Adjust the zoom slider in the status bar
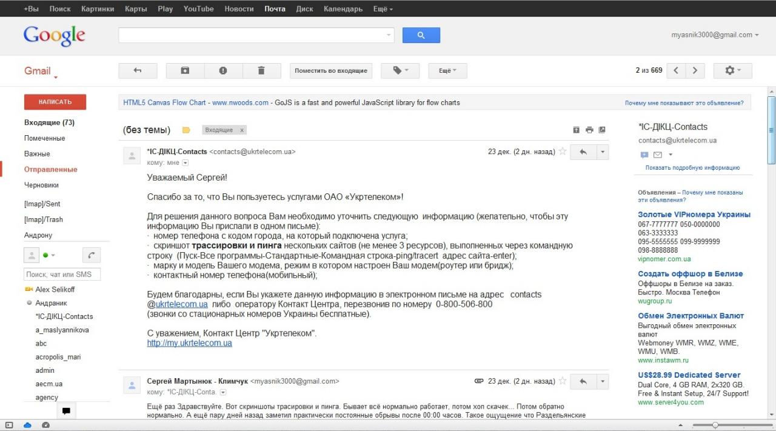This screenshot has width=776, height=431. coord(715,425)
